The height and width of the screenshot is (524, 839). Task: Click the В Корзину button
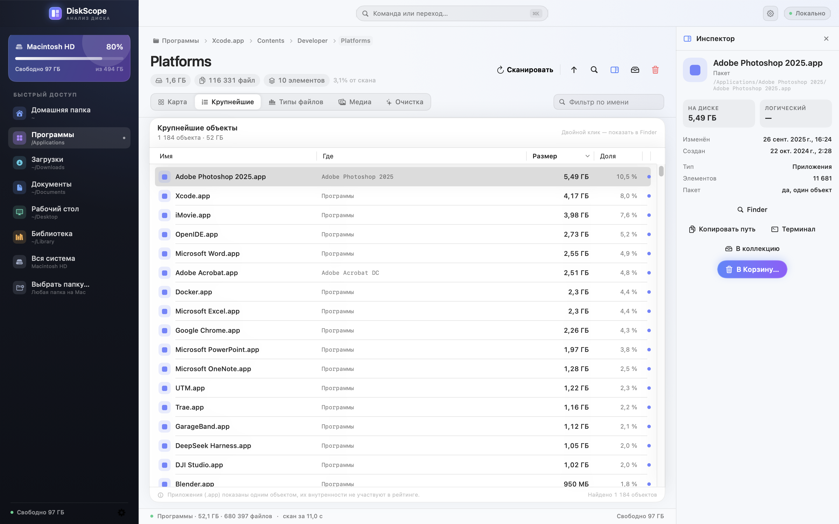click(752, 269)
